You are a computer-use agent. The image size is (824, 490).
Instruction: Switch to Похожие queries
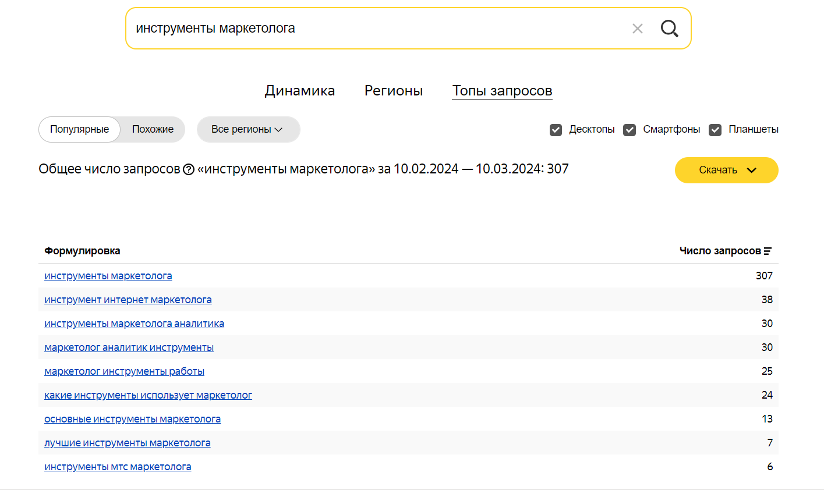(x=153, y=129)
